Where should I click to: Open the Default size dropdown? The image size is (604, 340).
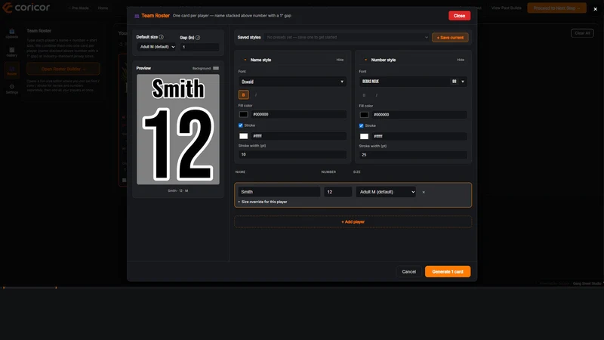tap(157, 47)
